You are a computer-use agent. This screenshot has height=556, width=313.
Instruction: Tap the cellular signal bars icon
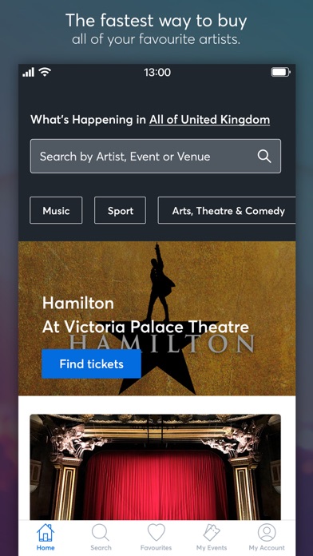(x=29, y=73)
